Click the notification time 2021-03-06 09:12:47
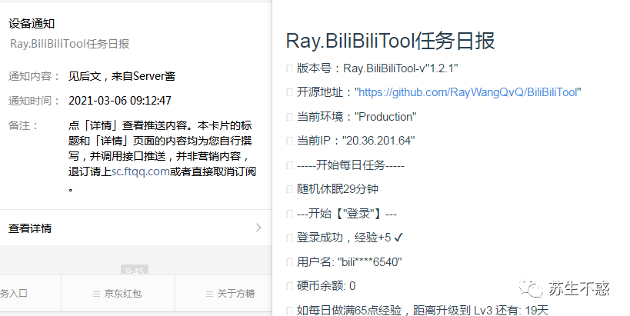The image size is (630, 316). (x=120, y=101)
